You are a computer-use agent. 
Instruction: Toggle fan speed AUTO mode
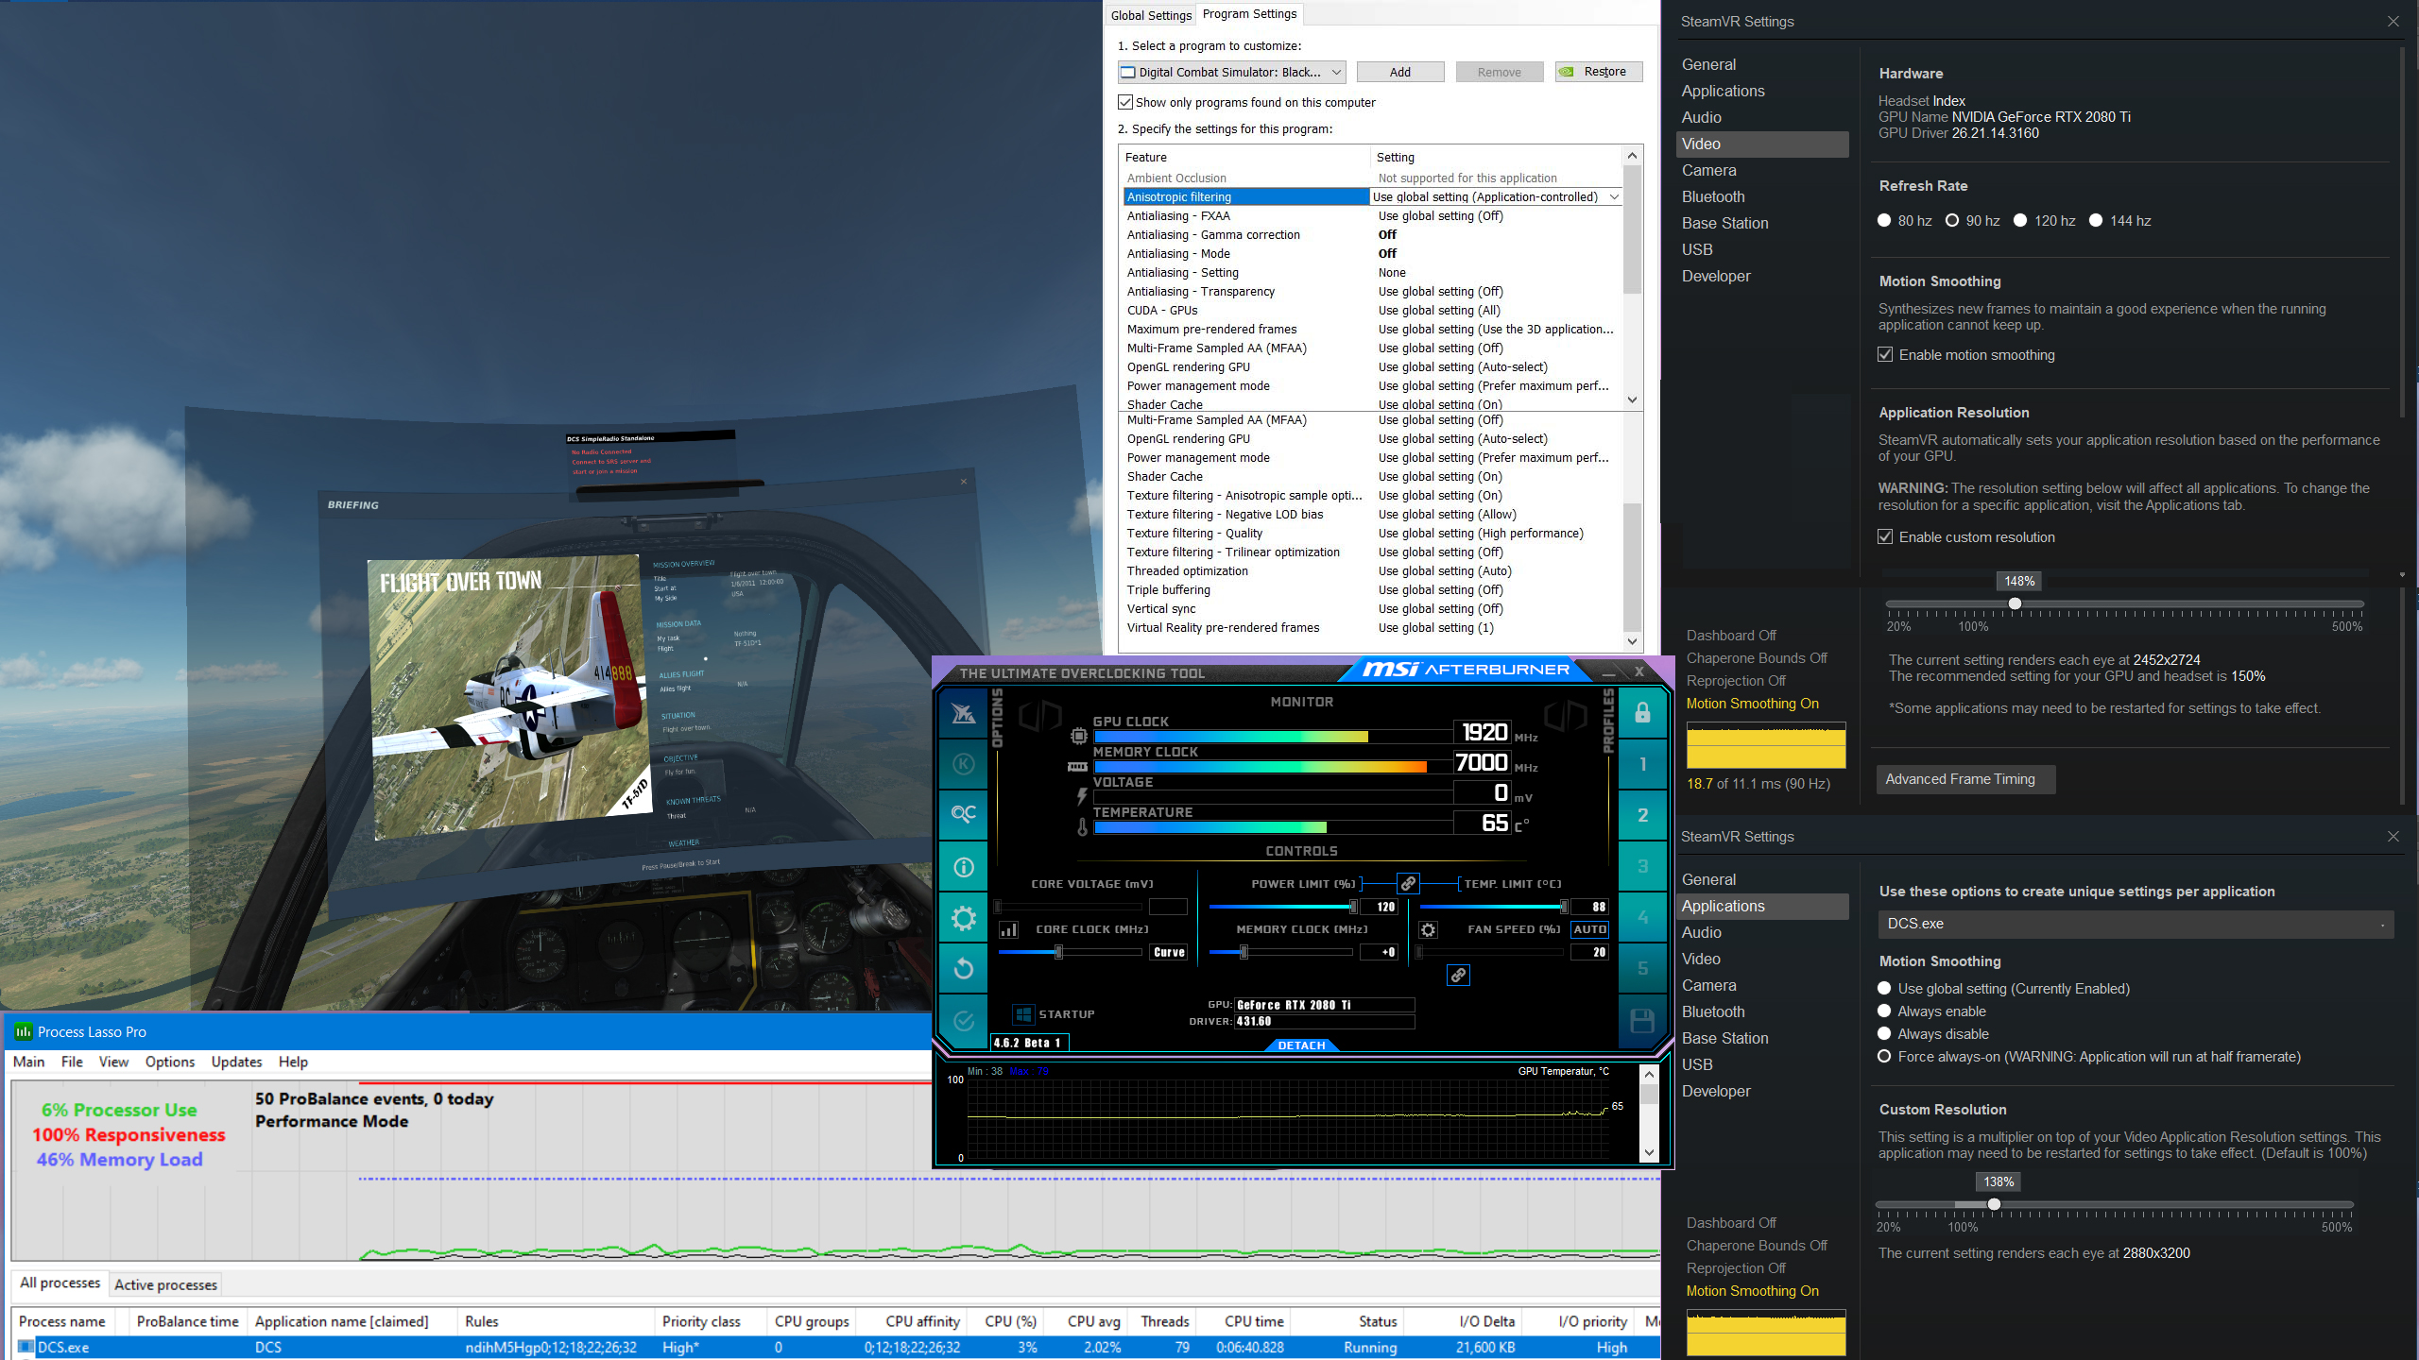[x=1589, y=929]
